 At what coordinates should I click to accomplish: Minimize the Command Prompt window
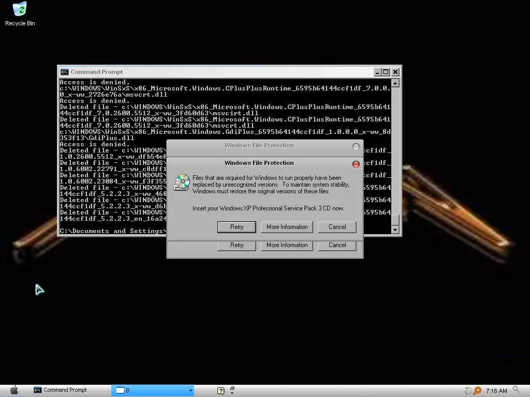(x=377, y=72)
